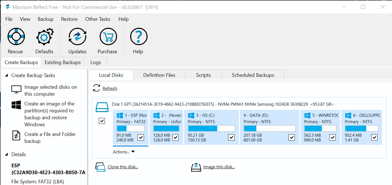The width and height of the screenshot is (392, 185).
Task: Collapse the Details section
Action: click(x=7, y=154)
